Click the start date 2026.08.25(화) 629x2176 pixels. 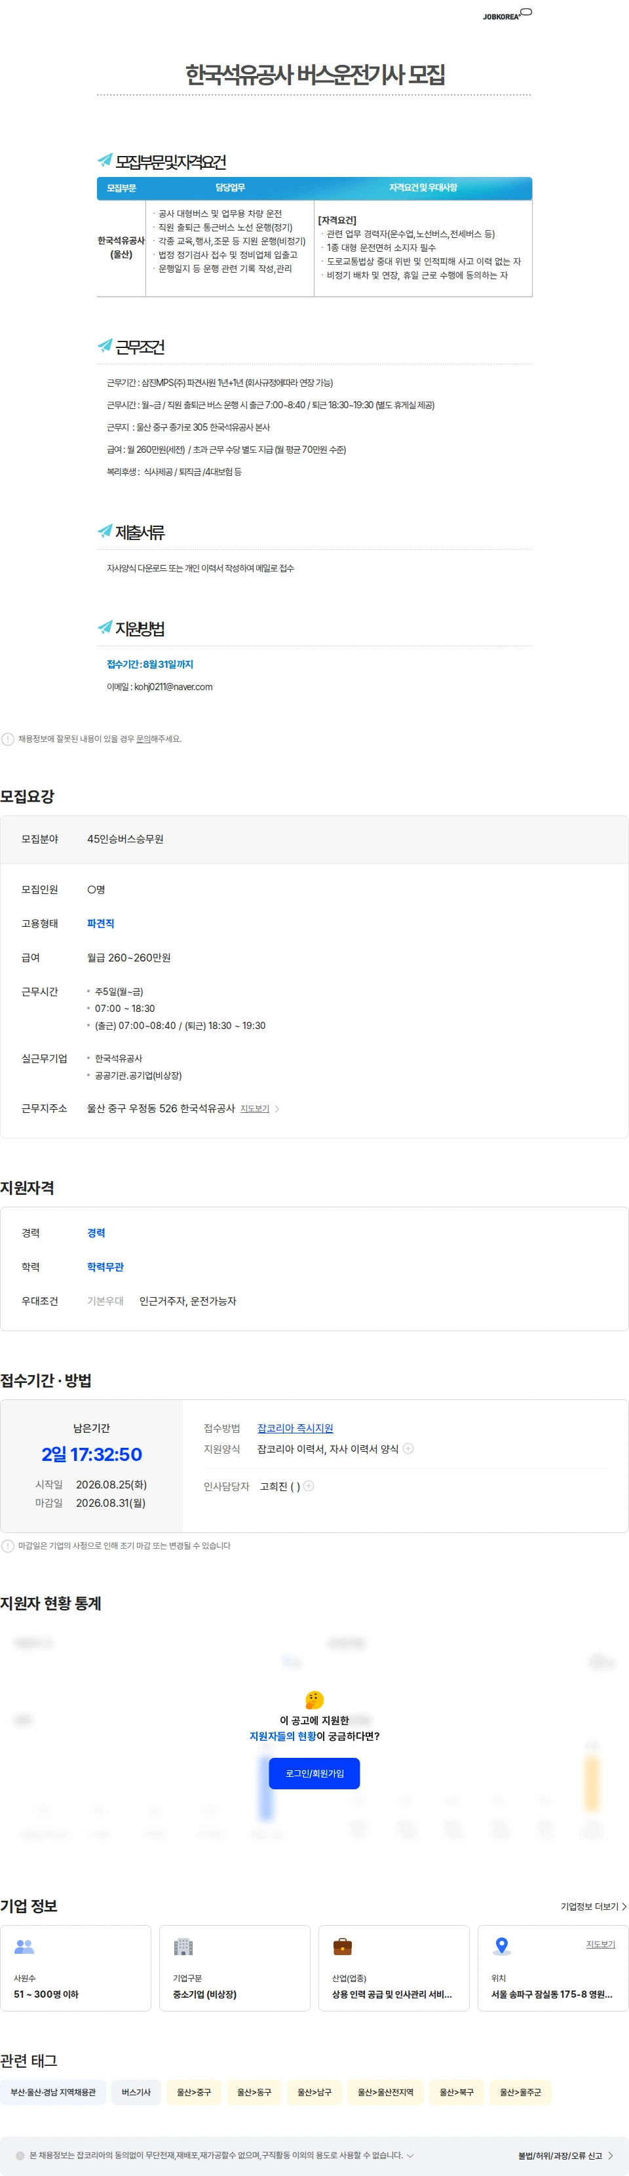111,1484
